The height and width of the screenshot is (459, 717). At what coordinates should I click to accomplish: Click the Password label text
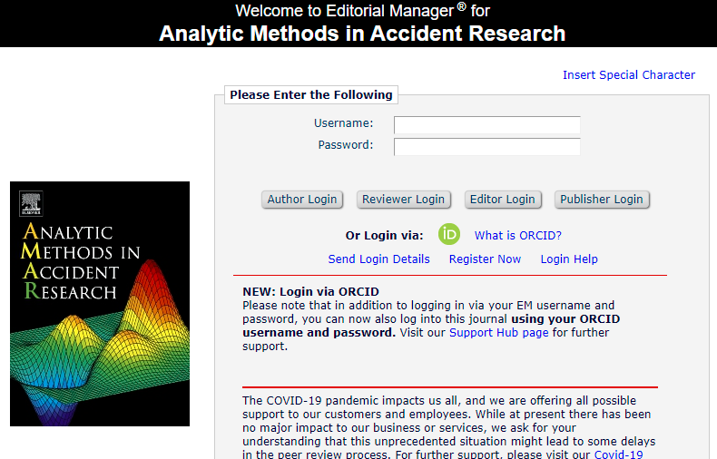tap(345, 145)
